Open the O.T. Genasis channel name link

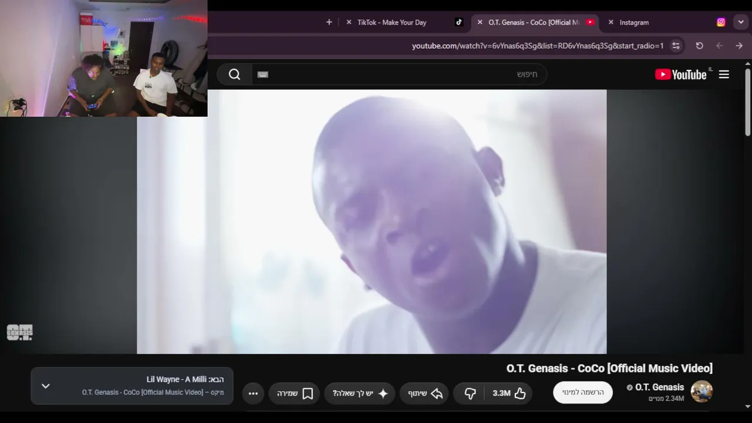659,387
